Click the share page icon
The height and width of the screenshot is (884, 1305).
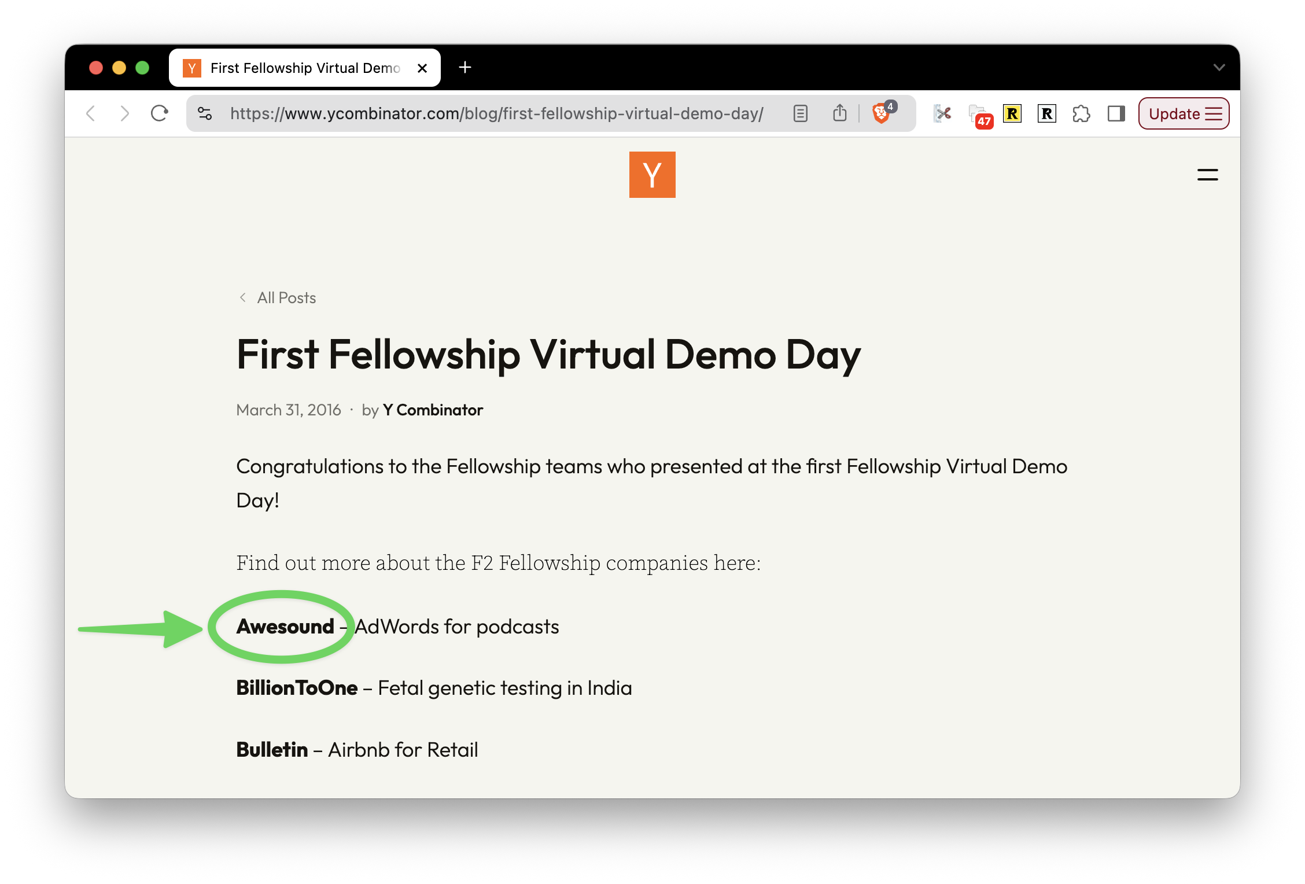pos(840,113)
